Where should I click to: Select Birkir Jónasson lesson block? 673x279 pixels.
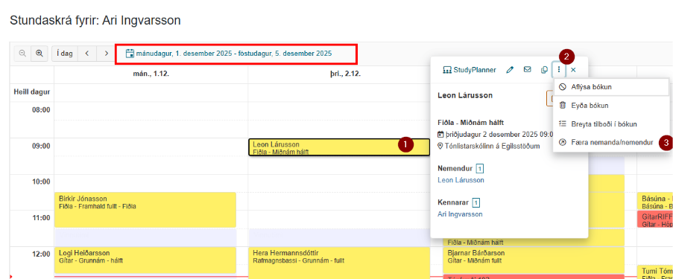pos(145,210)
